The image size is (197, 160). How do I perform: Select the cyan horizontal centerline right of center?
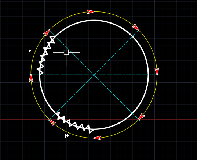point(125,75)
